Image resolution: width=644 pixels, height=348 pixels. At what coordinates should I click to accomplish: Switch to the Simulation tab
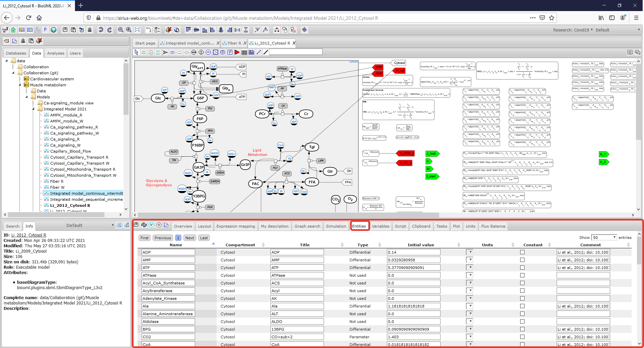tap(336, 226)
